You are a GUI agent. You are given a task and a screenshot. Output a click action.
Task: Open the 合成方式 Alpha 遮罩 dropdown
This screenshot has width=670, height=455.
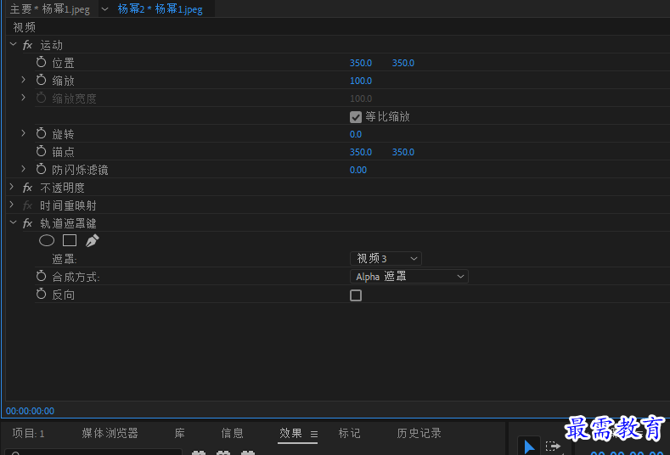tap(409, 277)
